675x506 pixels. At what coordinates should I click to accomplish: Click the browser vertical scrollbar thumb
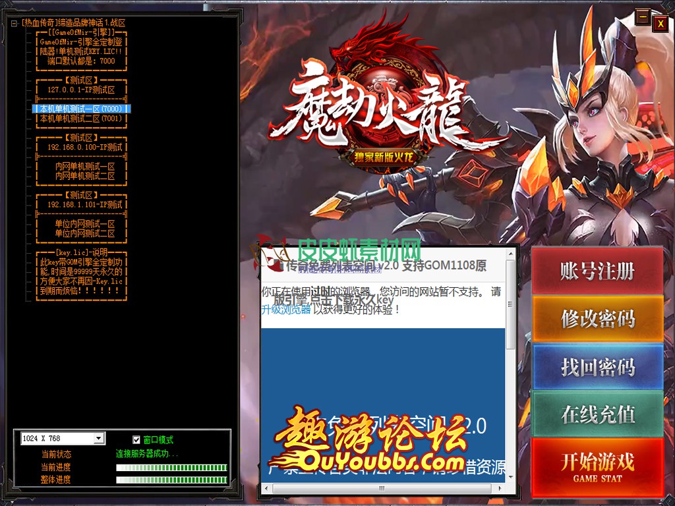click(x=511, y=304)
